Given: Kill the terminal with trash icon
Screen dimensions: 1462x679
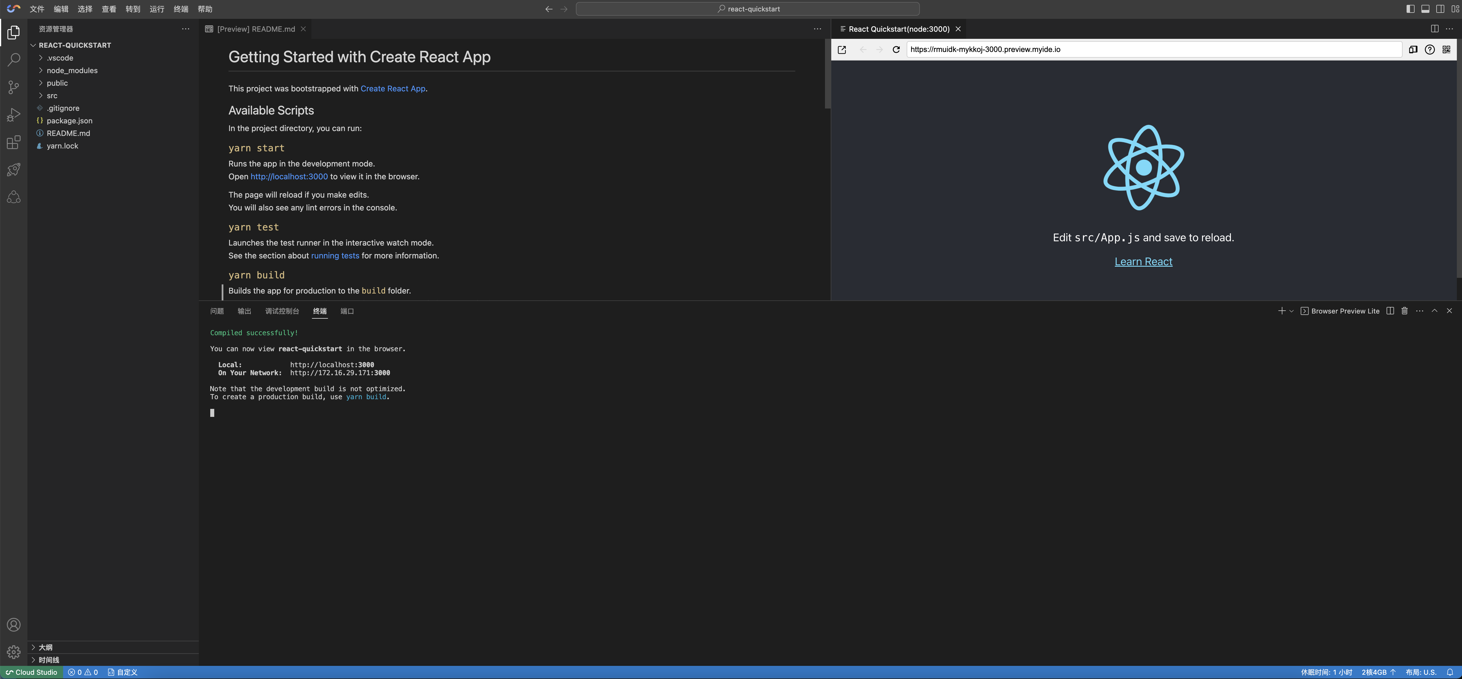Looking at the screenshot, I should pos(1405,311).
